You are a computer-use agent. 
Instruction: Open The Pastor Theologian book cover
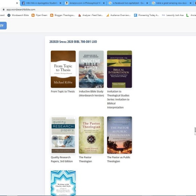[x=91, y=135]
